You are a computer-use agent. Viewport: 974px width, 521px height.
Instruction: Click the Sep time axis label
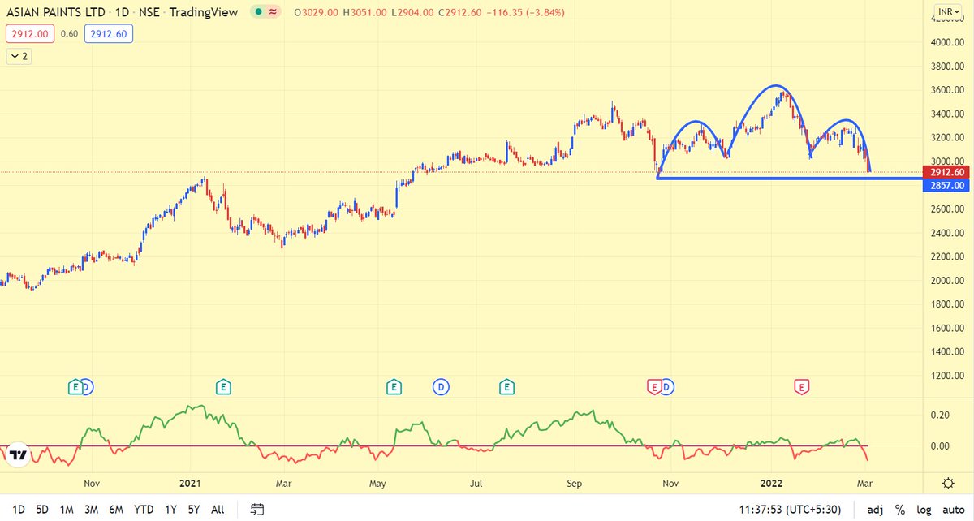pyautogui.click(x=574, y=484)
